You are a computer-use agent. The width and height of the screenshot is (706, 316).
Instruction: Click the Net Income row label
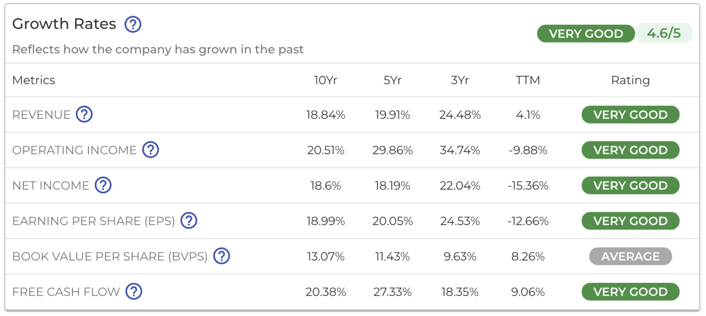click(51, 186)
